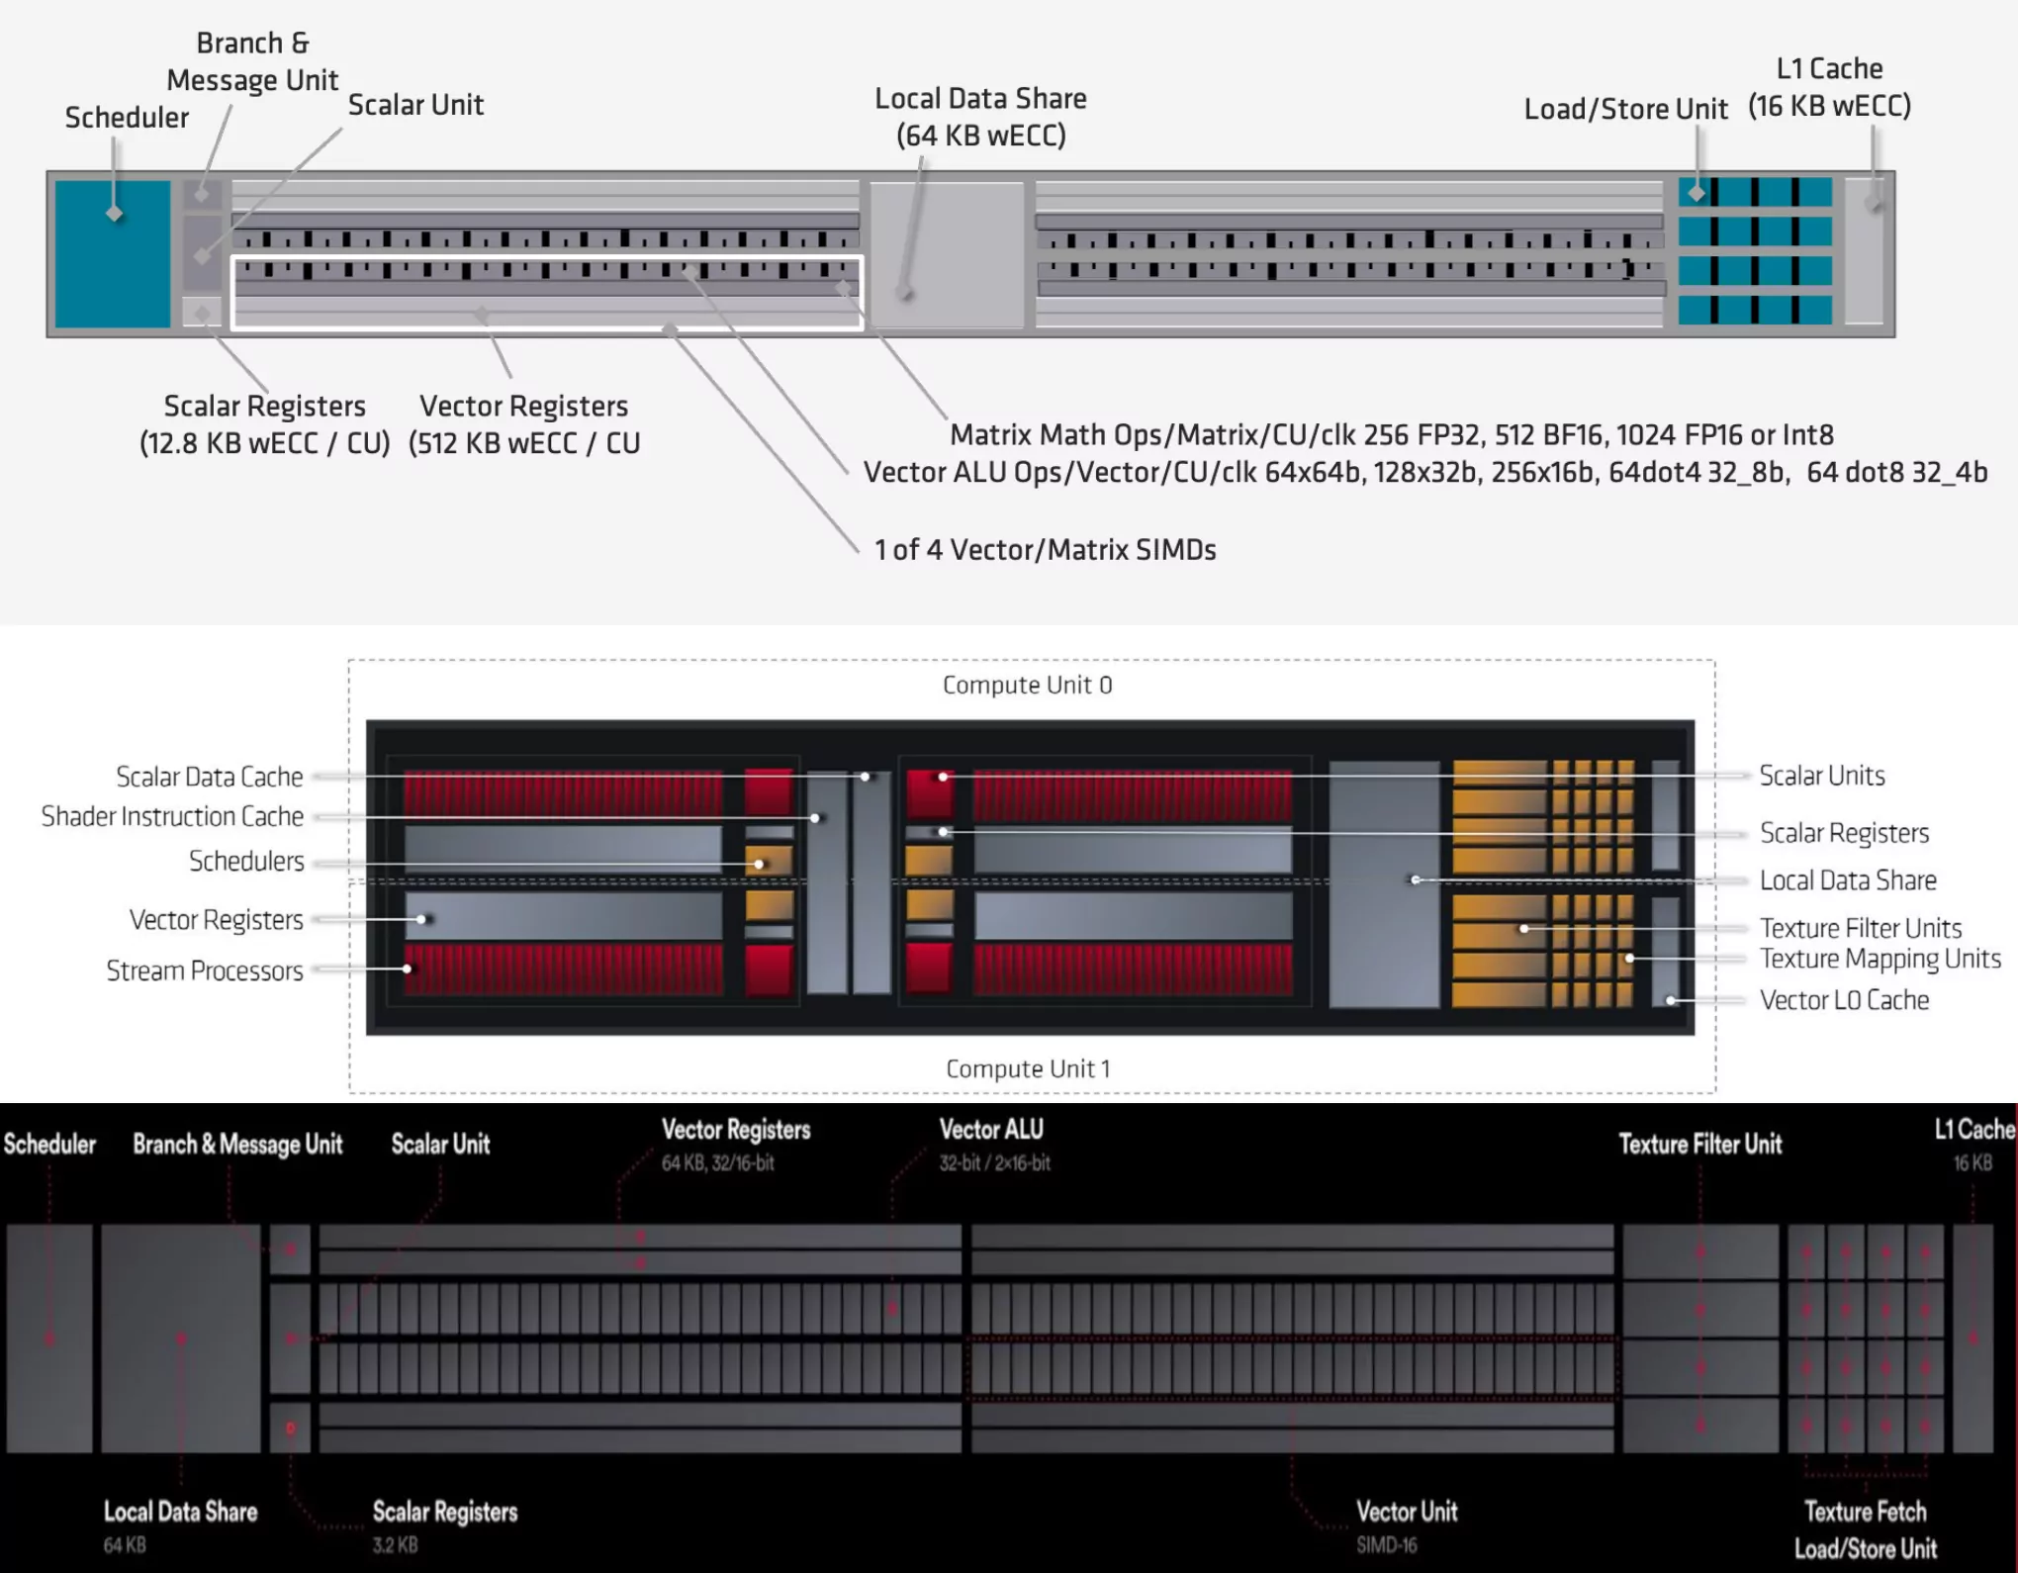Click the "32-bit / 2x16-bit" caption

995,1163
